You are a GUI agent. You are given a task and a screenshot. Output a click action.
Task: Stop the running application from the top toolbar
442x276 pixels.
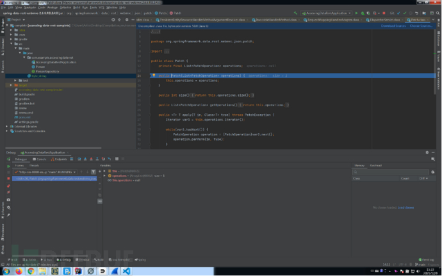pos(384,13)
